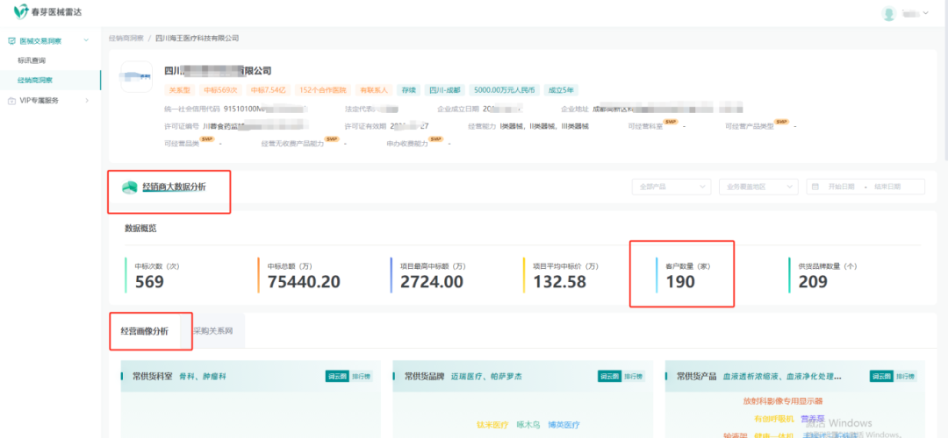Expand the user account dropdown arrow
Screen dimensions: 948x438
[x=925, y=13]
